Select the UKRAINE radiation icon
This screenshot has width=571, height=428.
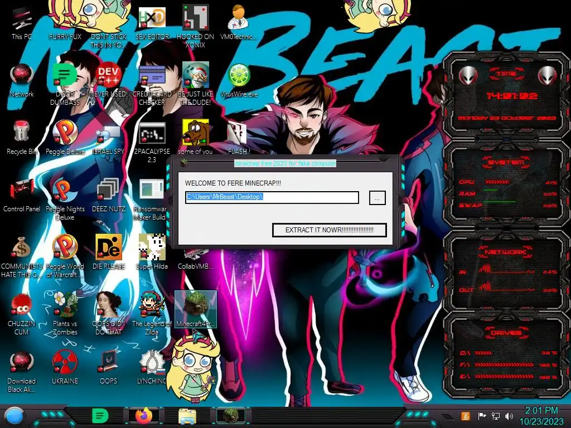(x=65, y=368)
